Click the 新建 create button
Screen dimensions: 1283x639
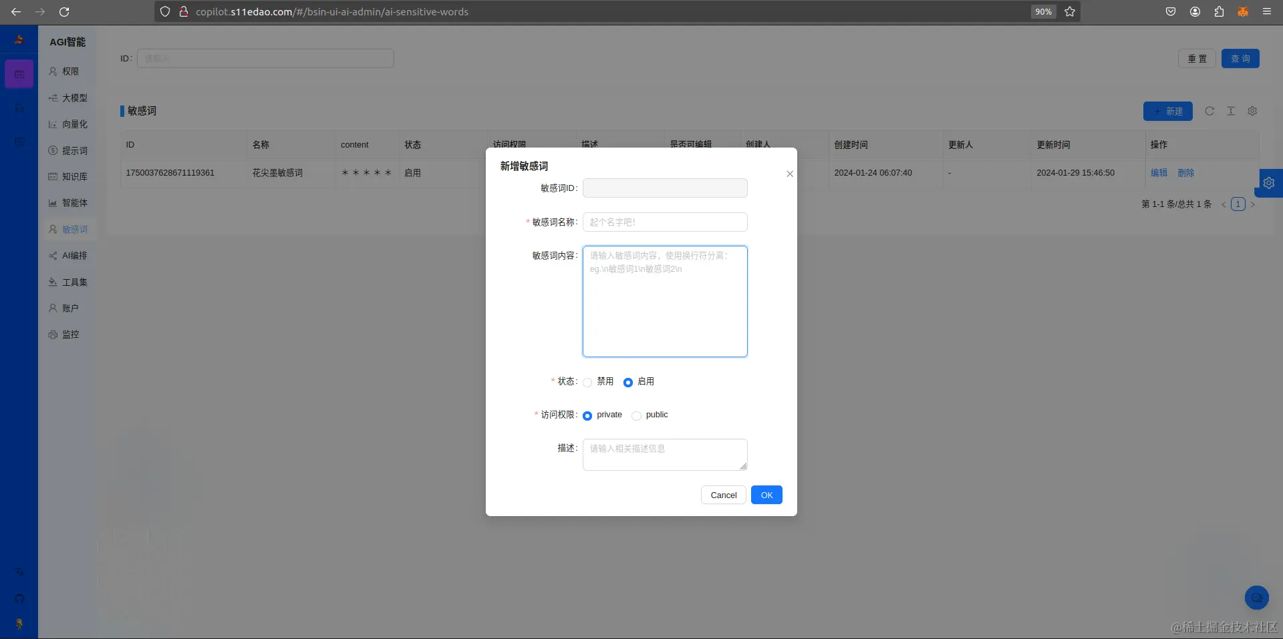click(1168, 112)
